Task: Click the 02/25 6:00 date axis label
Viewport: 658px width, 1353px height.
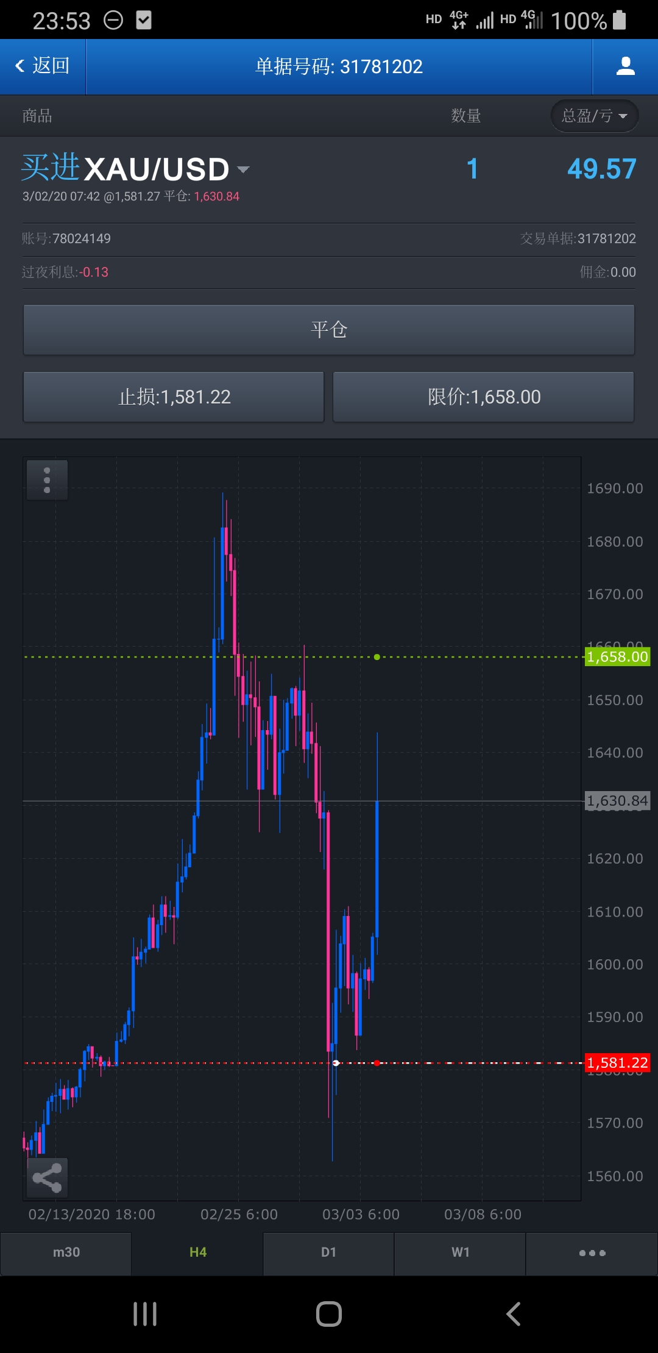Action: click(239, 1214)
